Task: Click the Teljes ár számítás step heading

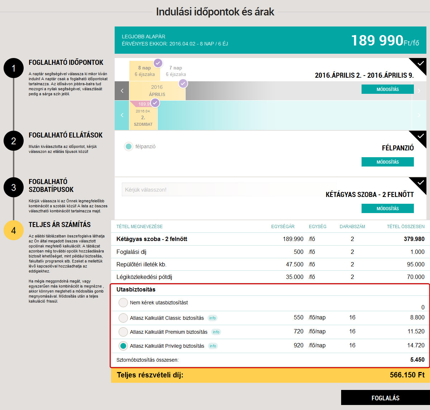Action: 59,225
